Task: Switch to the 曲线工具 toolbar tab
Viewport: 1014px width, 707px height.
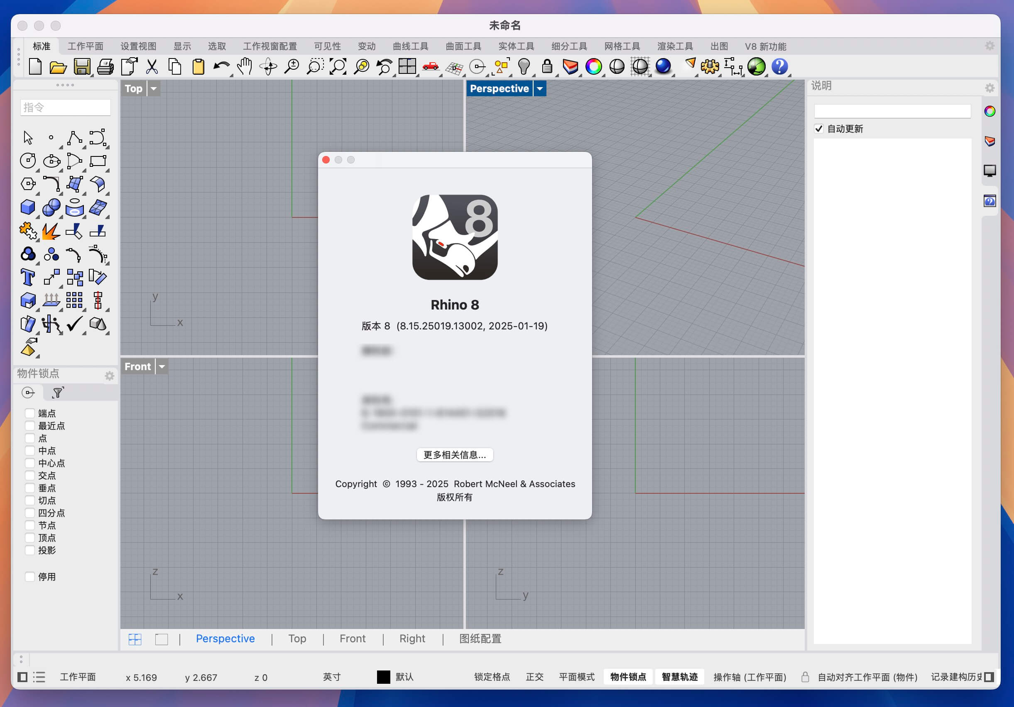Action: pos(410,46)
